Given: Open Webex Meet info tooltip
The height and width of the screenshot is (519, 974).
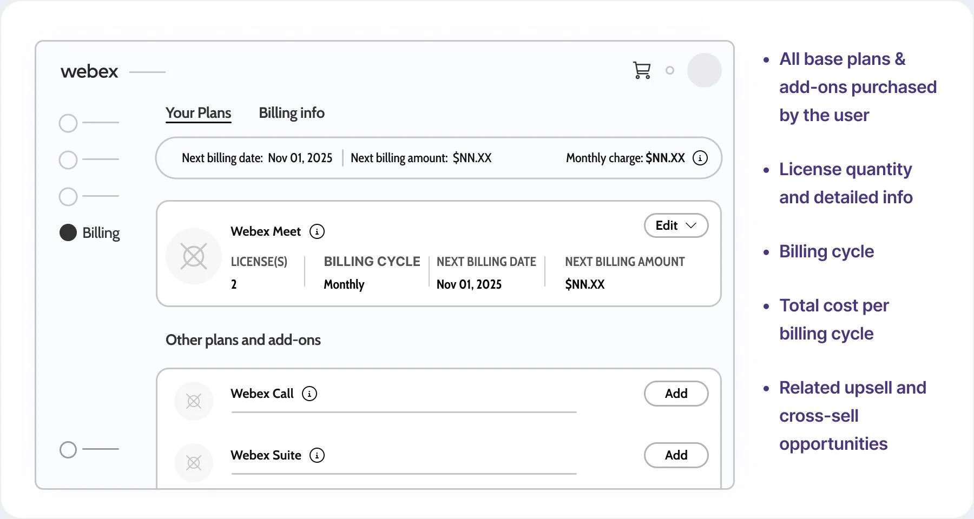Looking at the screenshot, I should [317, 231].
